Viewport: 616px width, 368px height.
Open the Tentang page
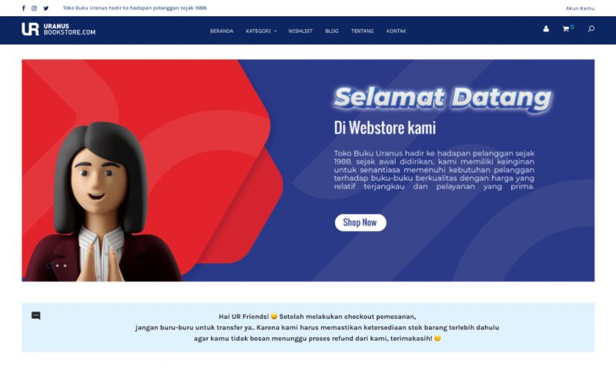click(362, 31)
